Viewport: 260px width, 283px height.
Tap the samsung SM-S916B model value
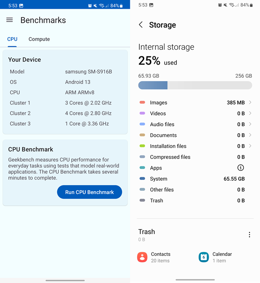[x=88, y=72]
